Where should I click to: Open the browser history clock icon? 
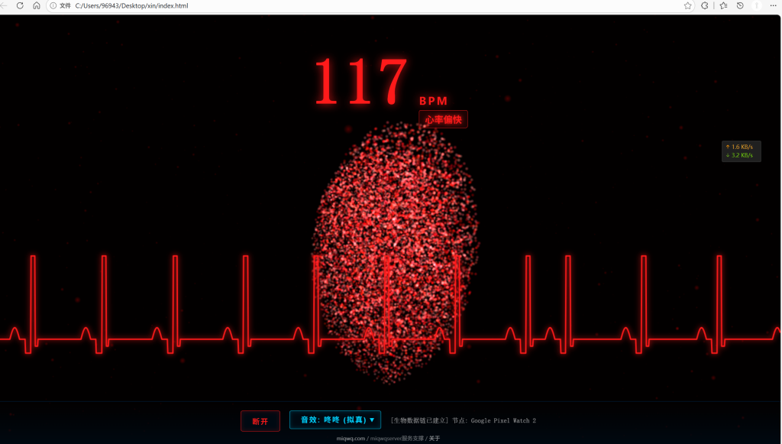[740, 5]
